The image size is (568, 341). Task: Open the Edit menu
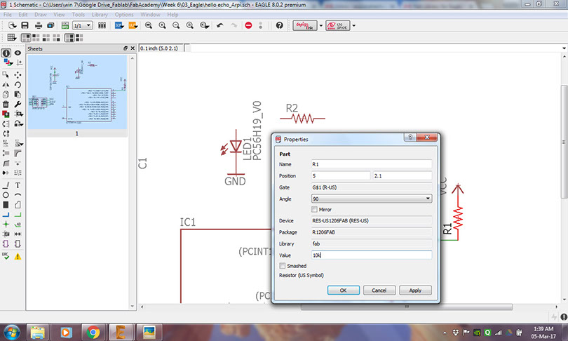tap(23, 15)
